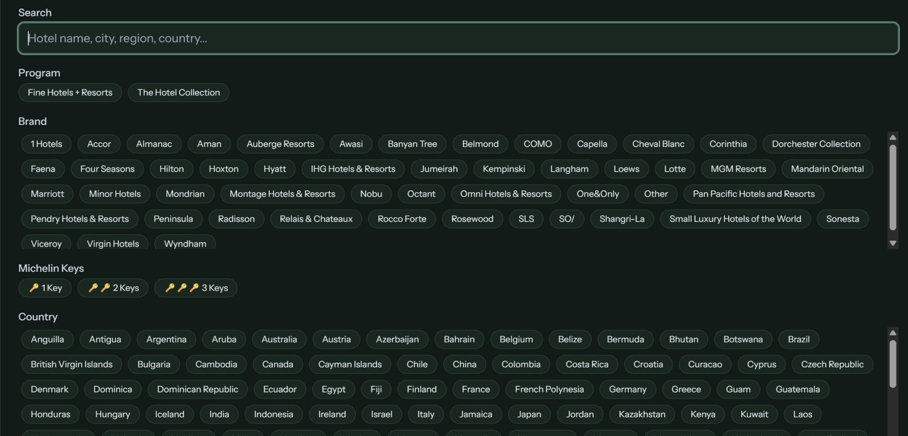The width and height of the screenshot is (908, 436).
Task: Click the hotel search input field
Action: point(458,38)
